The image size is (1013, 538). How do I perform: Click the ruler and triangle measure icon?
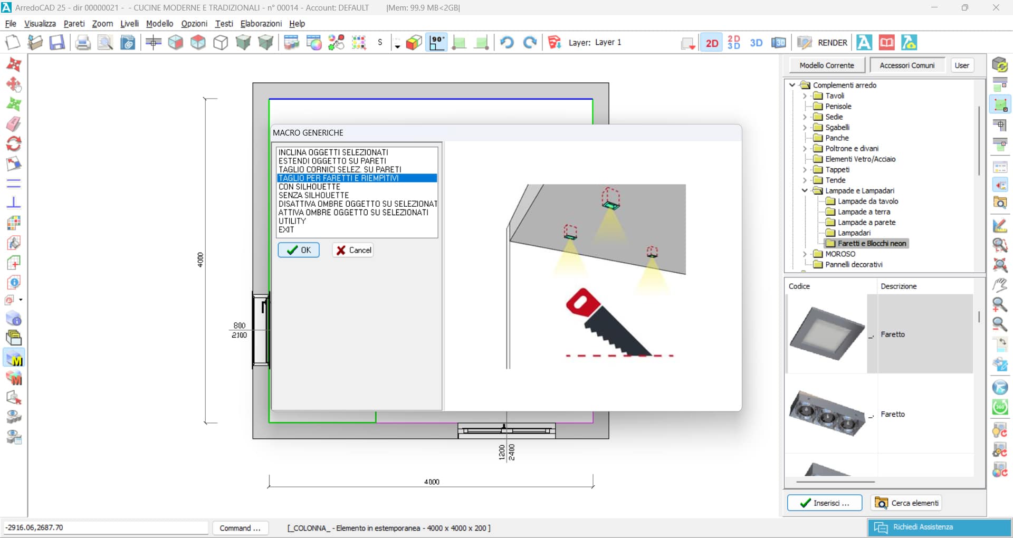click(x=1000, y=226)
